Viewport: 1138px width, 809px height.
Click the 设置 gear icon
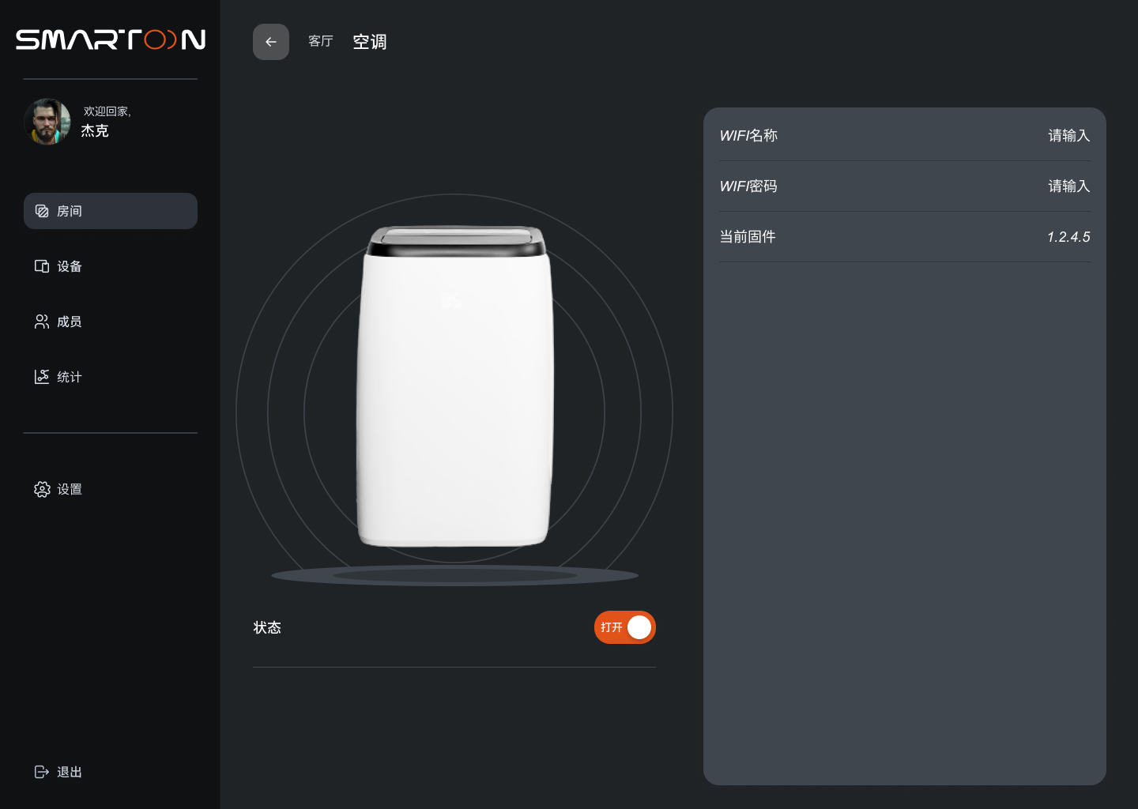(42, 489)
